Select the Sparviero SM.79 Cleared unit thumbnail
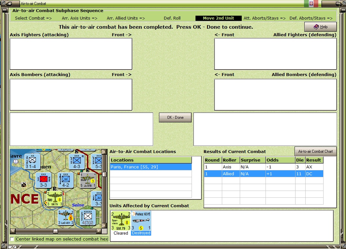 pyautogui.click(x=121, y=223)
